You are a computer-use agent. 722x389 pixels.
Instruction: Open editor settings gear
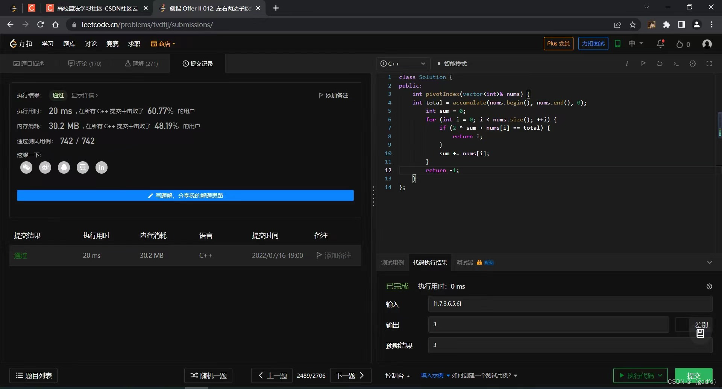(x=693, y=64)
